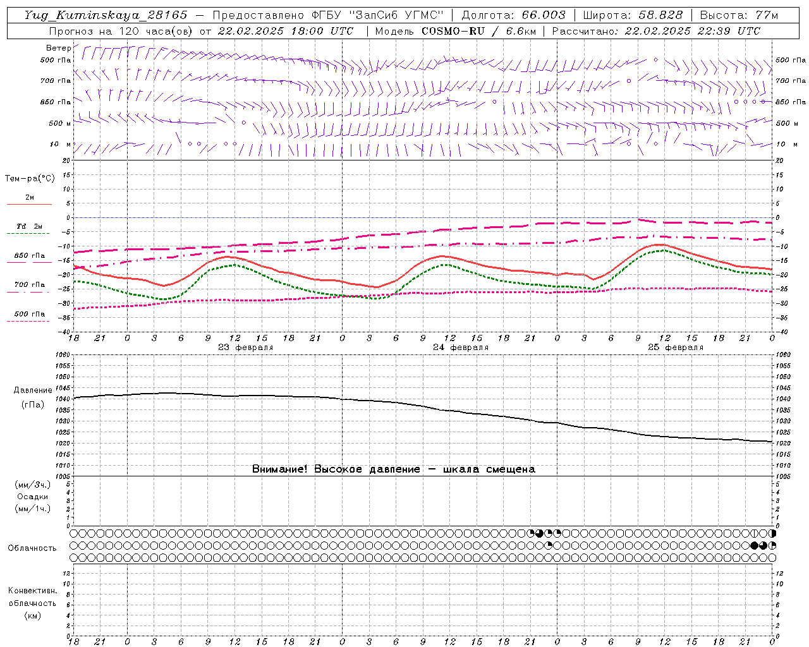Click the (км) convective cloud unit label
This screenshot has height=647, width=809.
32,615
